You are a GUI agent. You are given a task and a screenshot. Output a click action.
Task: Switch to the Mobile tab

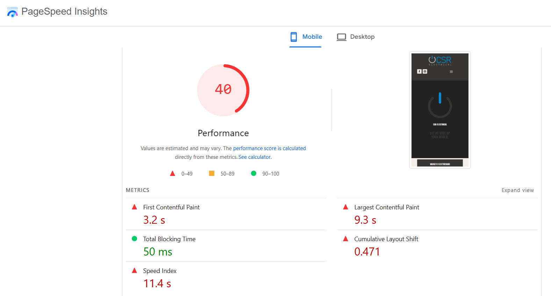coord(306,37)
